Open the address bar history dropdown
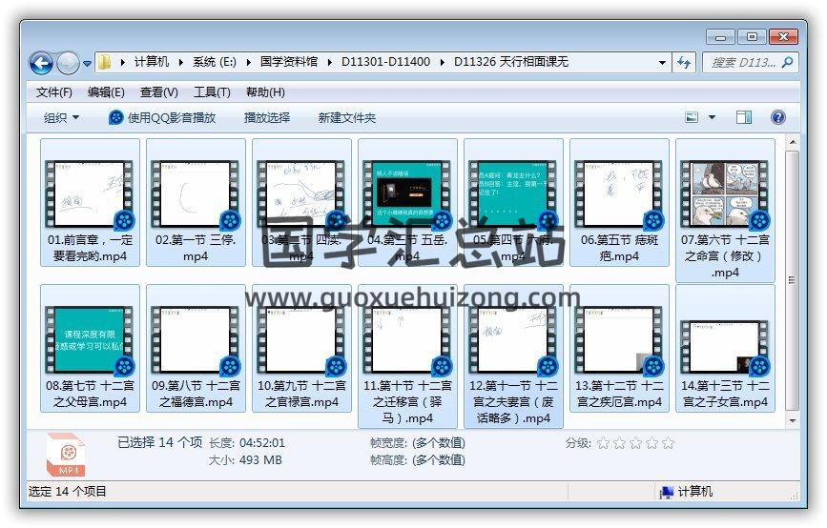The width and height of the screenshot is (827, 528). 662,63
